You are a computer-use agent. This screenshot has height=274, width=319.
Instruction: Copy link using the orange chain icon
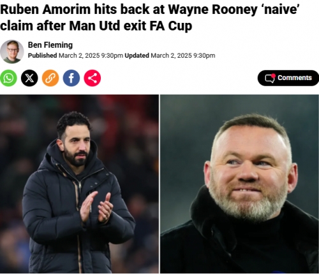click(x=50, y=78)
